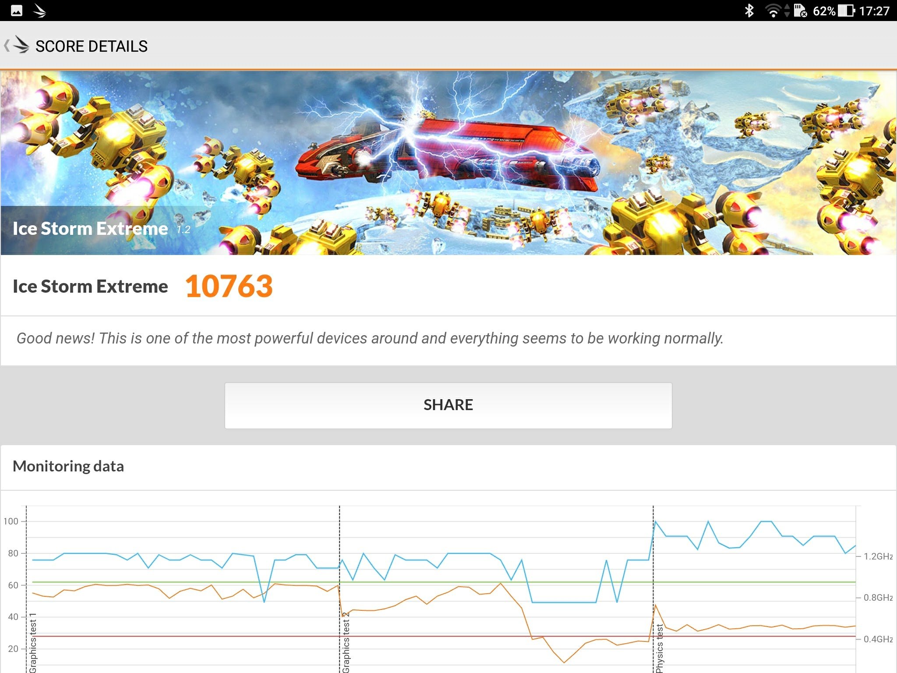Tap the 80 value on left axis
The width and height of the screenshot is (897, 673).
(x=13, y=553)
